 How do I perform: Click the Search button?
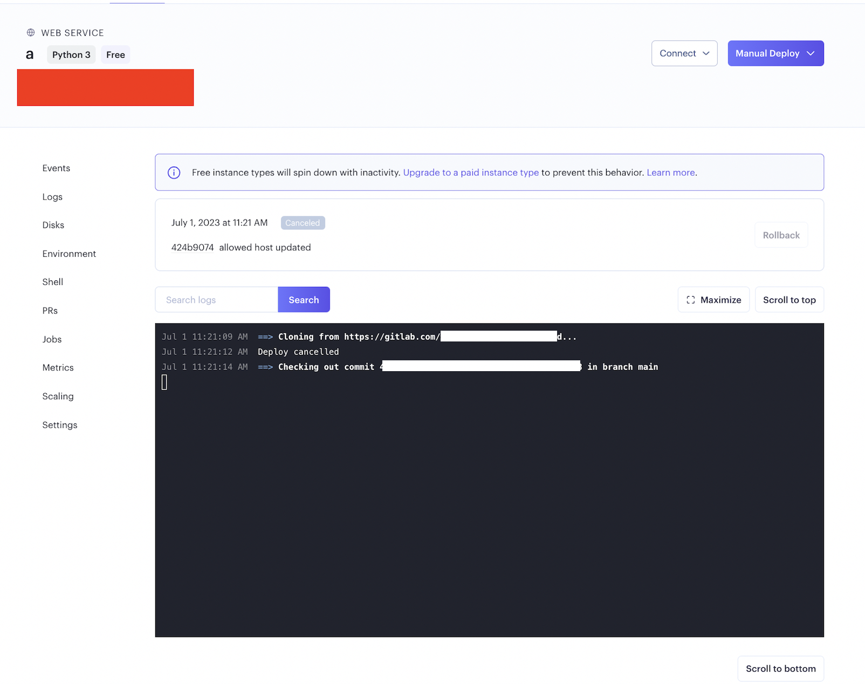coord(304,300)
